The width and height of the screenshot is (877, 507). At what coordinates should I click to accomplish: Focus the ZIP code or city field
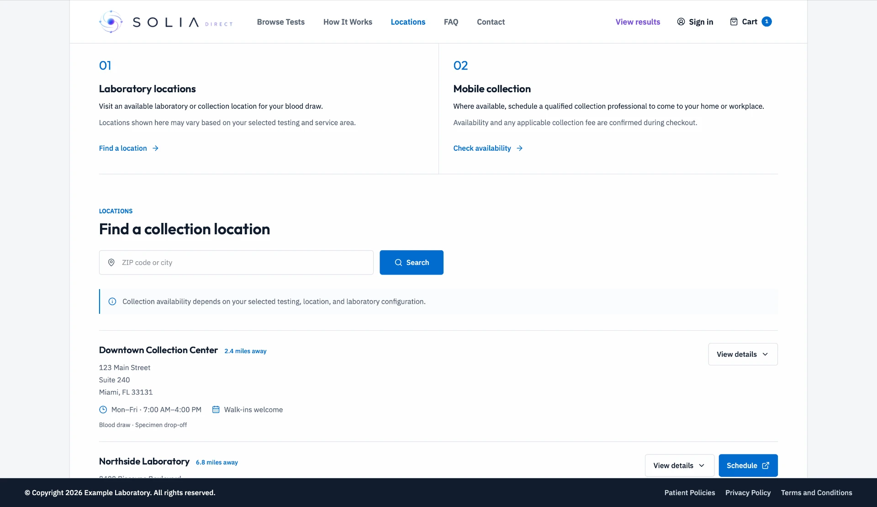[236, 263]
